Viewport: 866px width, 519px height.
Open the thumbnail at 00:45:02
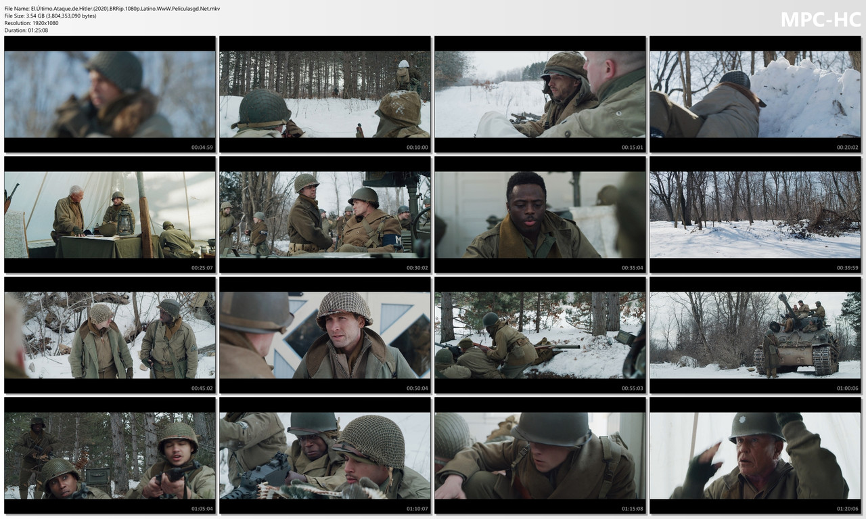pyautogui.click(x=110, y=335)
